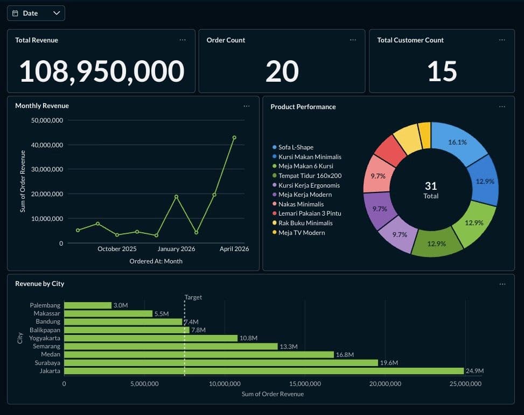Viewport: 524px width, 415px height.
Task: Toggle Kursi Kerja Ergonomis legend dot
Action: click(274, 185)
